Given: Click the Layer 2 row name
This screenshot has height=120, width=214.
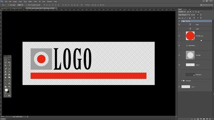Looking at the screenshot, I should pyautogui.click(x=193, y=87).
